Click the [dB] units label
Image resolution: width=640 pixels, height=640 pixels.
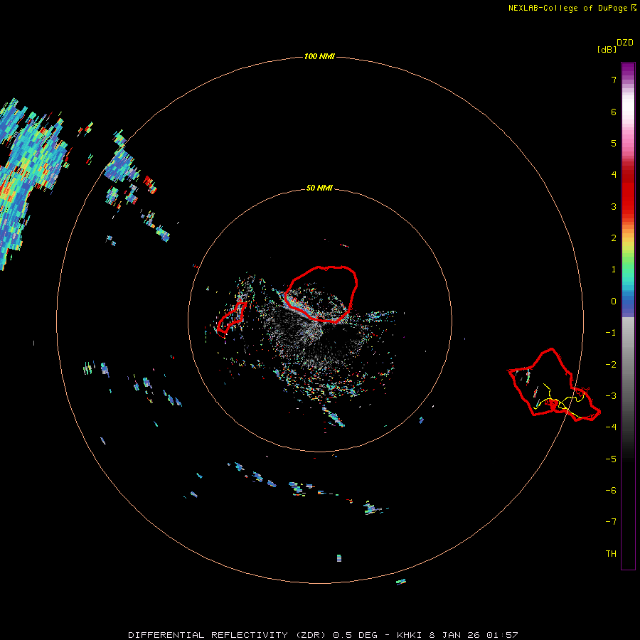tap(607, 49)
